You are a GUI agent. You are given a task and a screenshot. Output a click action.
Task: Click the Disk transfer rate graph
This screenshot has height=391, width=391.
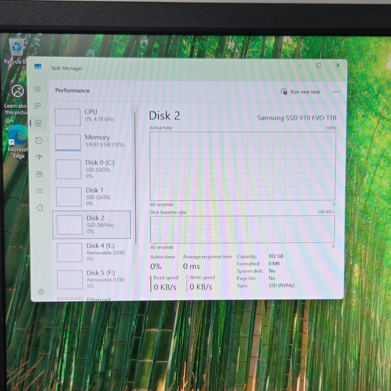242,229
